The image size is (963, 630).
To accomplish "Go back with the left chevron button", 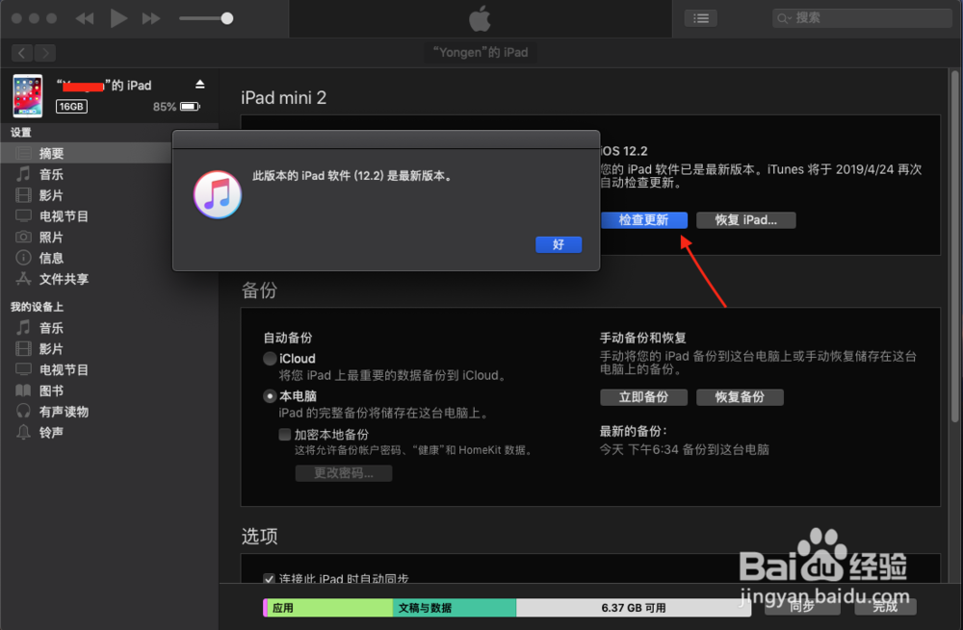I will point(22,53).
